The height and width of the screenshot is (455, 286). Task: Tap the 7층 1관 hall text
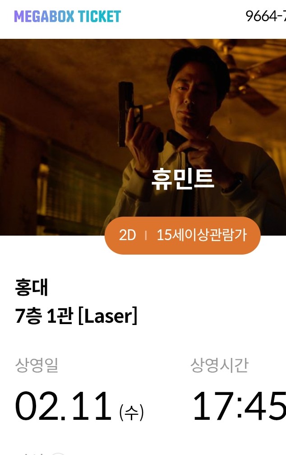pos(44,316)
